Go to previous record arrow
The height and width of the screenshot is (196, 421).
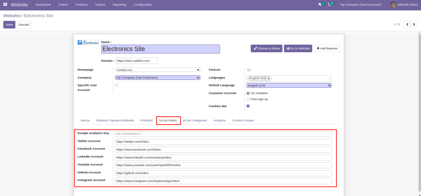coord(407,24)
